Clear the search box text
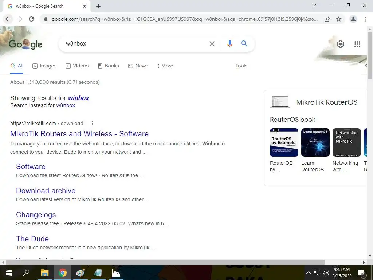Screen dimensions: 373x280 pos(212,44)
